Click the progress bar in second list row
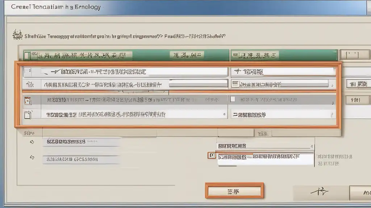This screenshot has height=208, width=371. coord(198,83)
